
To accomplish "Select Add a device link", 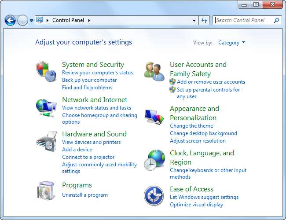I will pyautogui.click(x=77, y=150).
